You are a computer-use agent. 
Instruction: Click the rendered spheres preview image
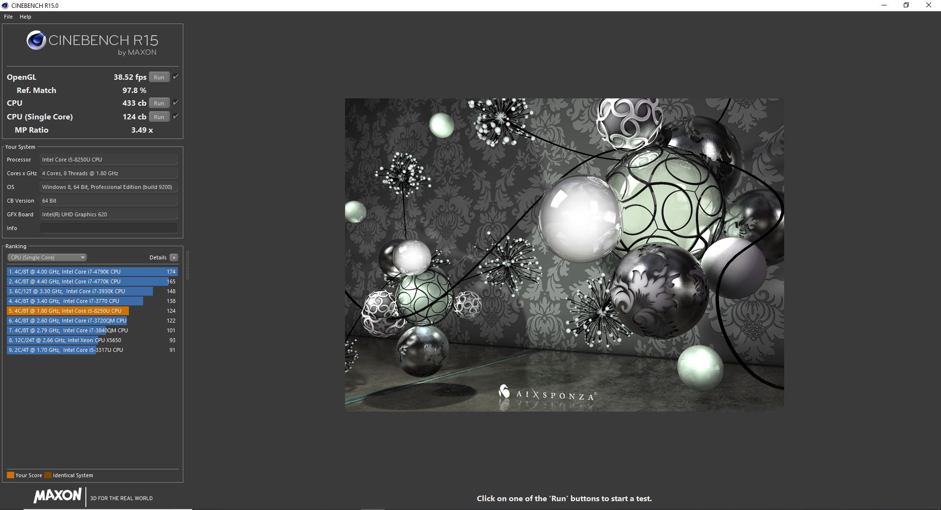point(564,255)
